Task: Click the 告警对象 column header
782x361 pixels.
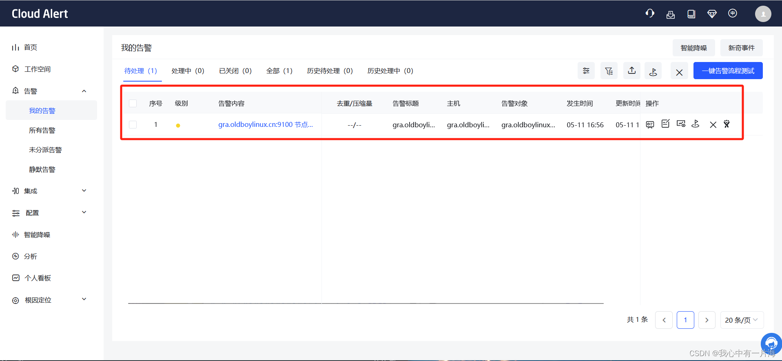Action: 514,104
